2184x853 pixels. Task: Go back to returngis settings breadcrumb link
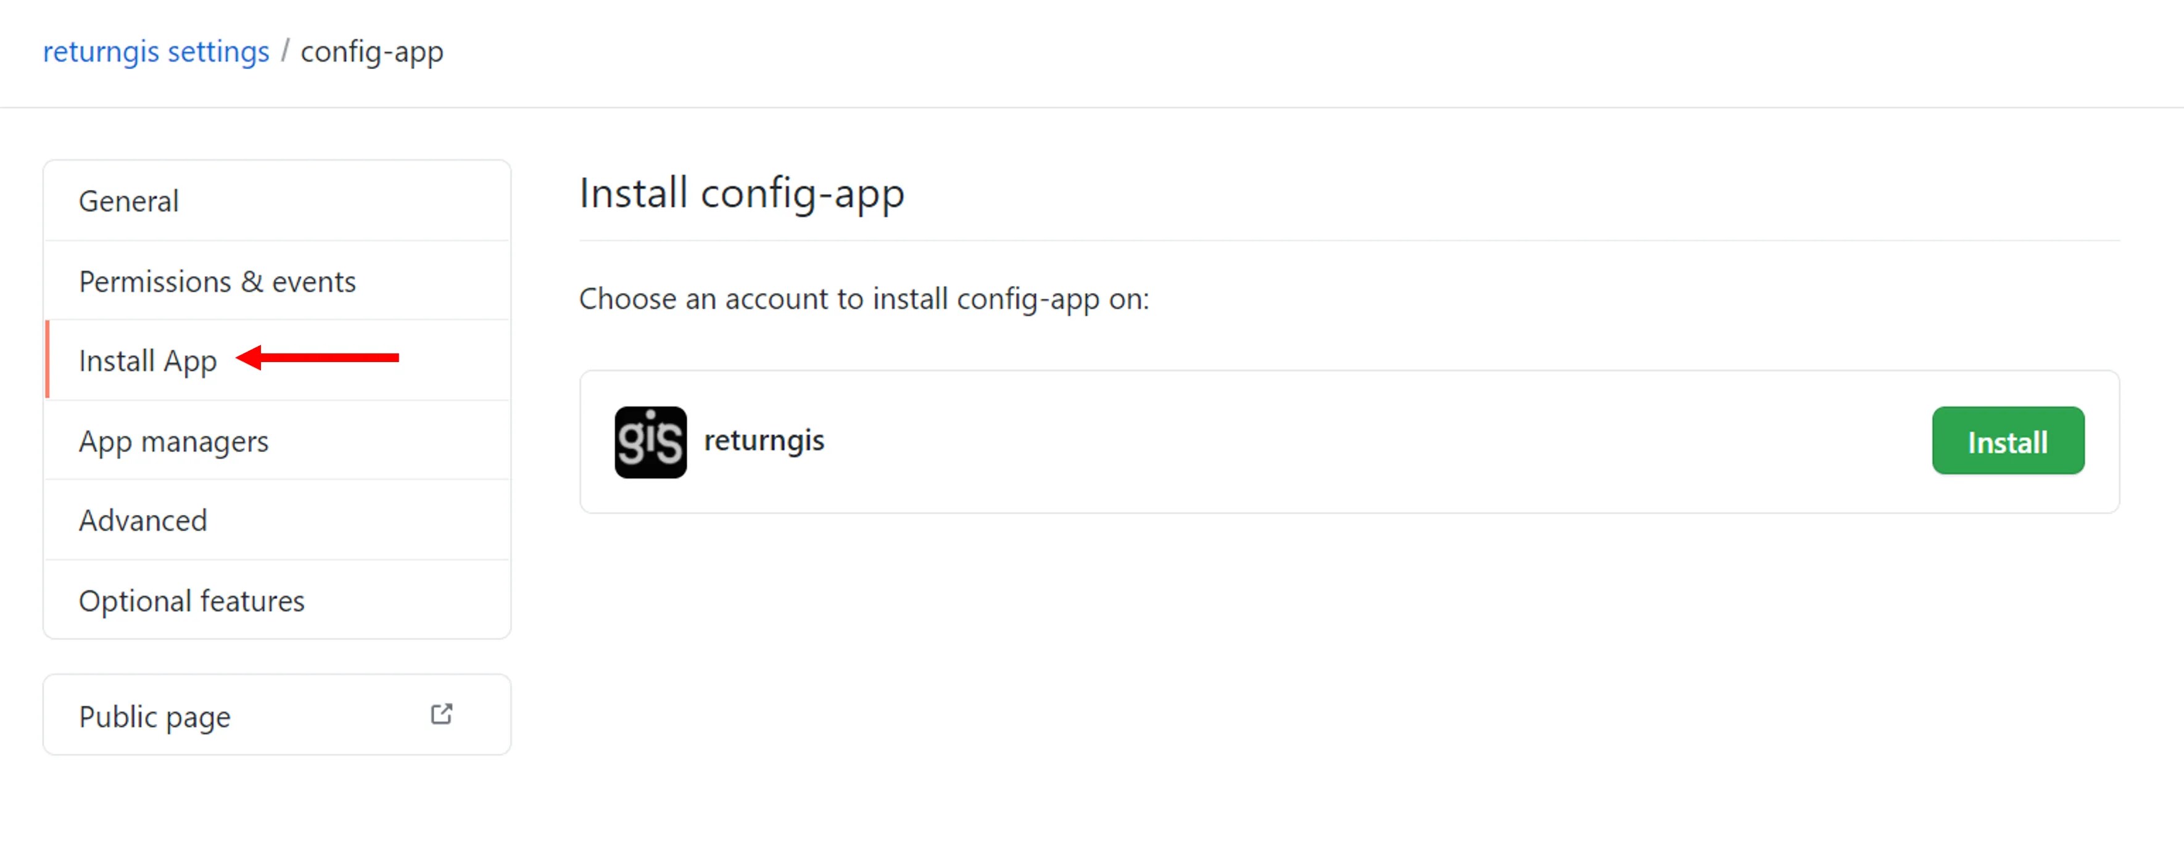click(156, 52)
